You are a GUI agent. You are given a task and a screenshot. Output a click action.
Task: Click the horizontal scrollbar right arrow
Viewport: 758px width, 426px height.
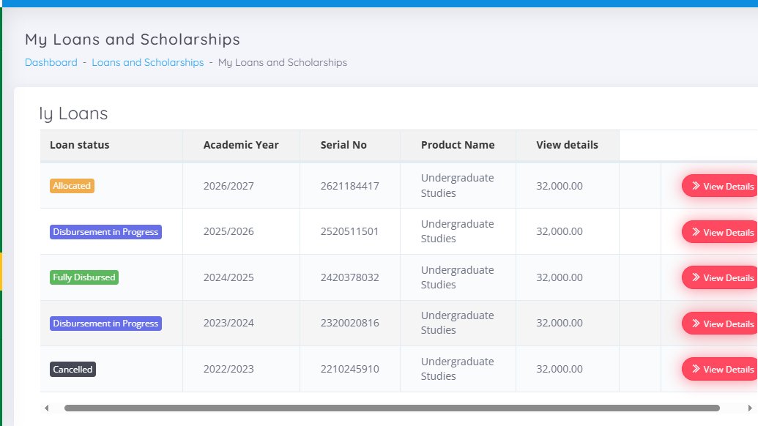[750, 408]
